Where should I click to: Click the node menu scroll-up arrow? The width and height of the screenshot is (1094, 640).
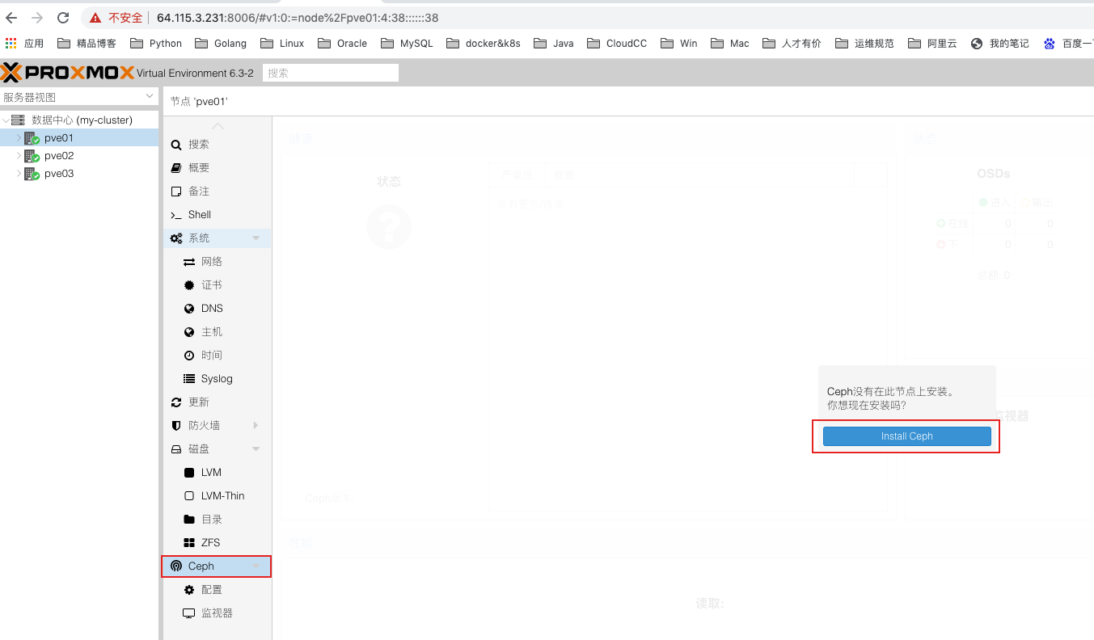(218, 126)
